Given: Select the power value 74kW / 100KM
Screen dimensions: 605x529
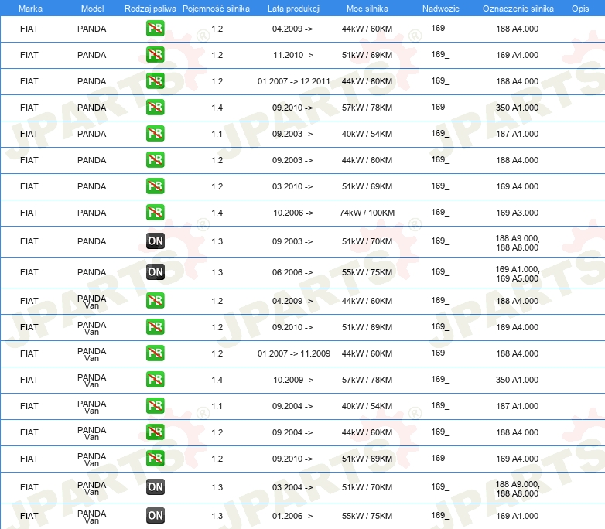Looking at the screenshot, I should pos(367,213).
